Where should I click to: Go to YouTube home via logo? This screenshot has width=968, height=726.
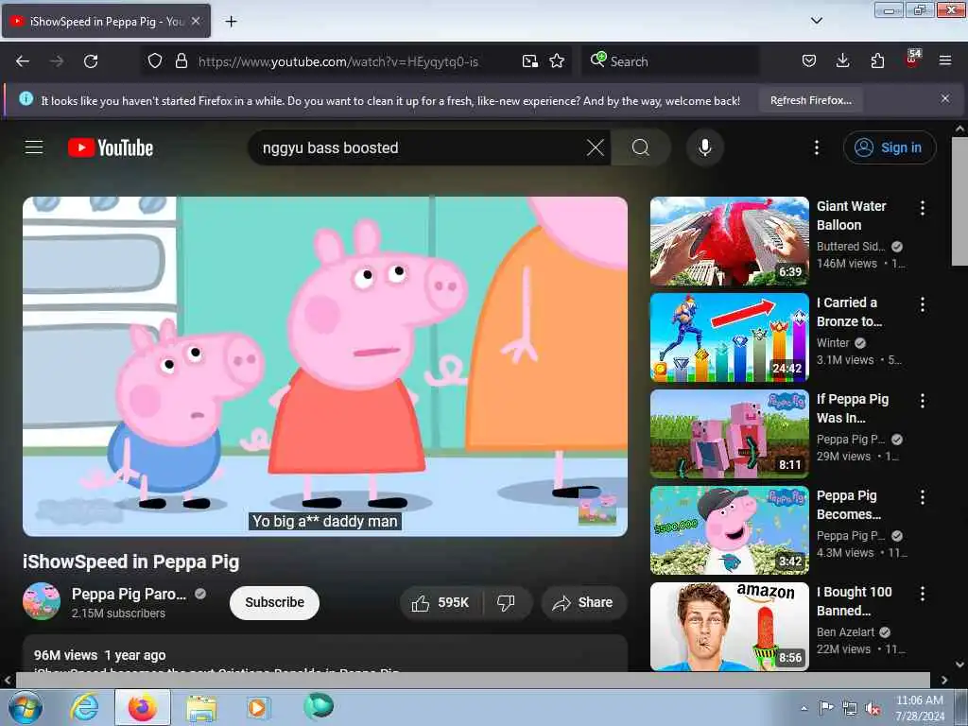point(111,147)
